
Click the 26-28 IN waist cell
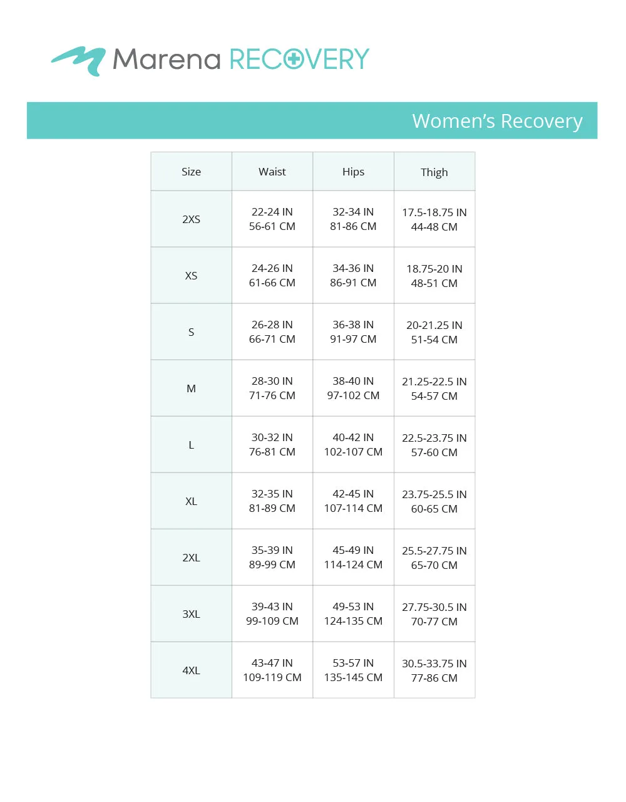(x=272, y=332)
